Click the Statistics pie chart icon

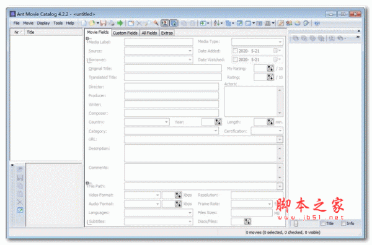[297, 23]
